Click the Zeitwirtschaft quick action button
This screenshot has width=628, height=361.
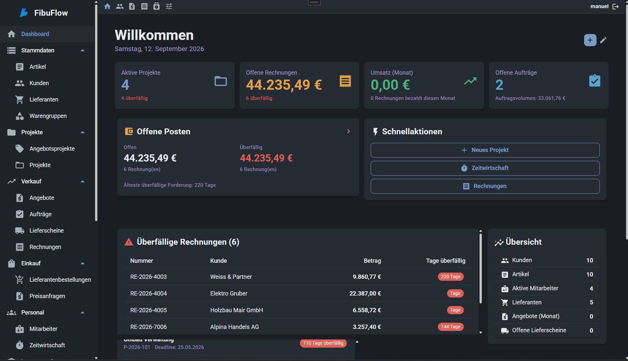pos(485,168)
